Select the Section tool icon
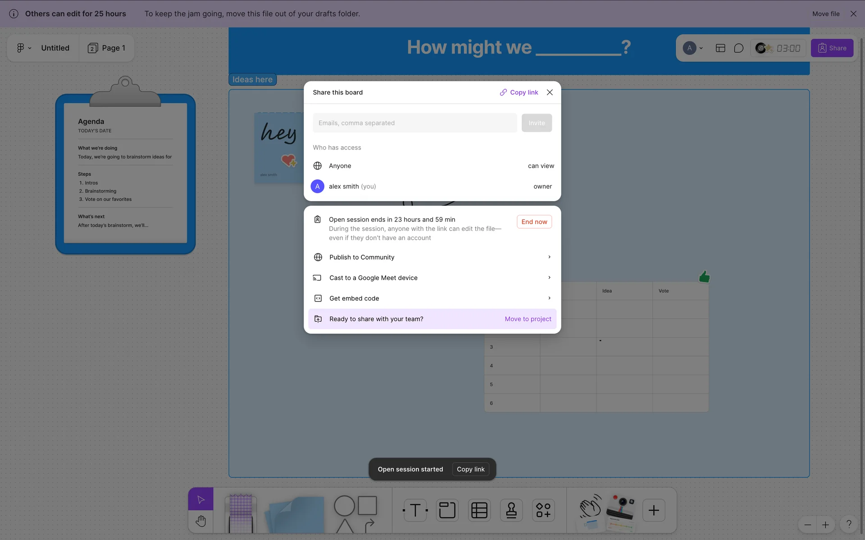The image size is (865, 540). [x=447, y=510]
